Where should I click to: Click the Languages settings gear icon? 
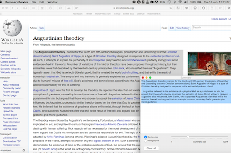24,150
